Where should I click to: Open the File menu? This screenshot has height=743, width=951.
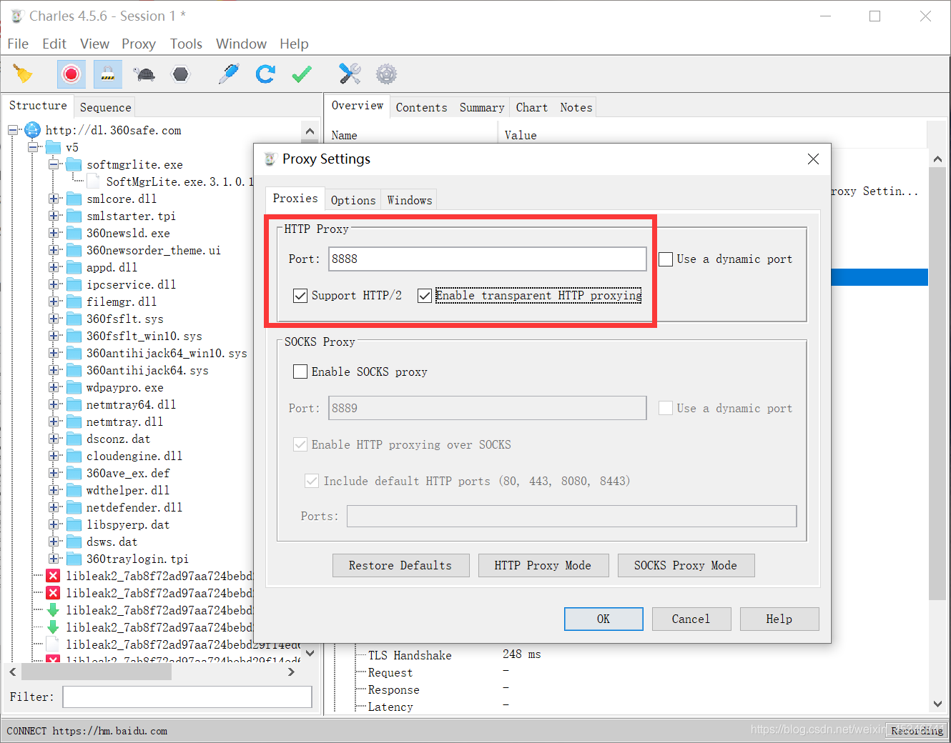[x=18, y=44]
